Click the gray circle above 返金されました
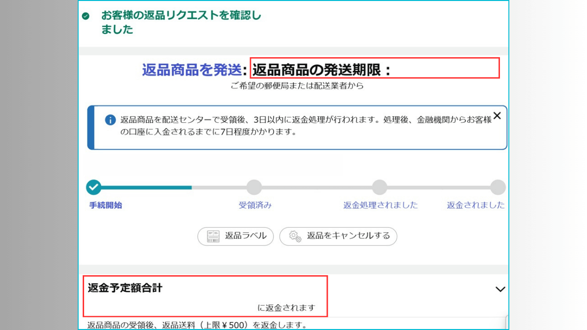The height and width of the screenshot is (330, 587). click(497, 187)
